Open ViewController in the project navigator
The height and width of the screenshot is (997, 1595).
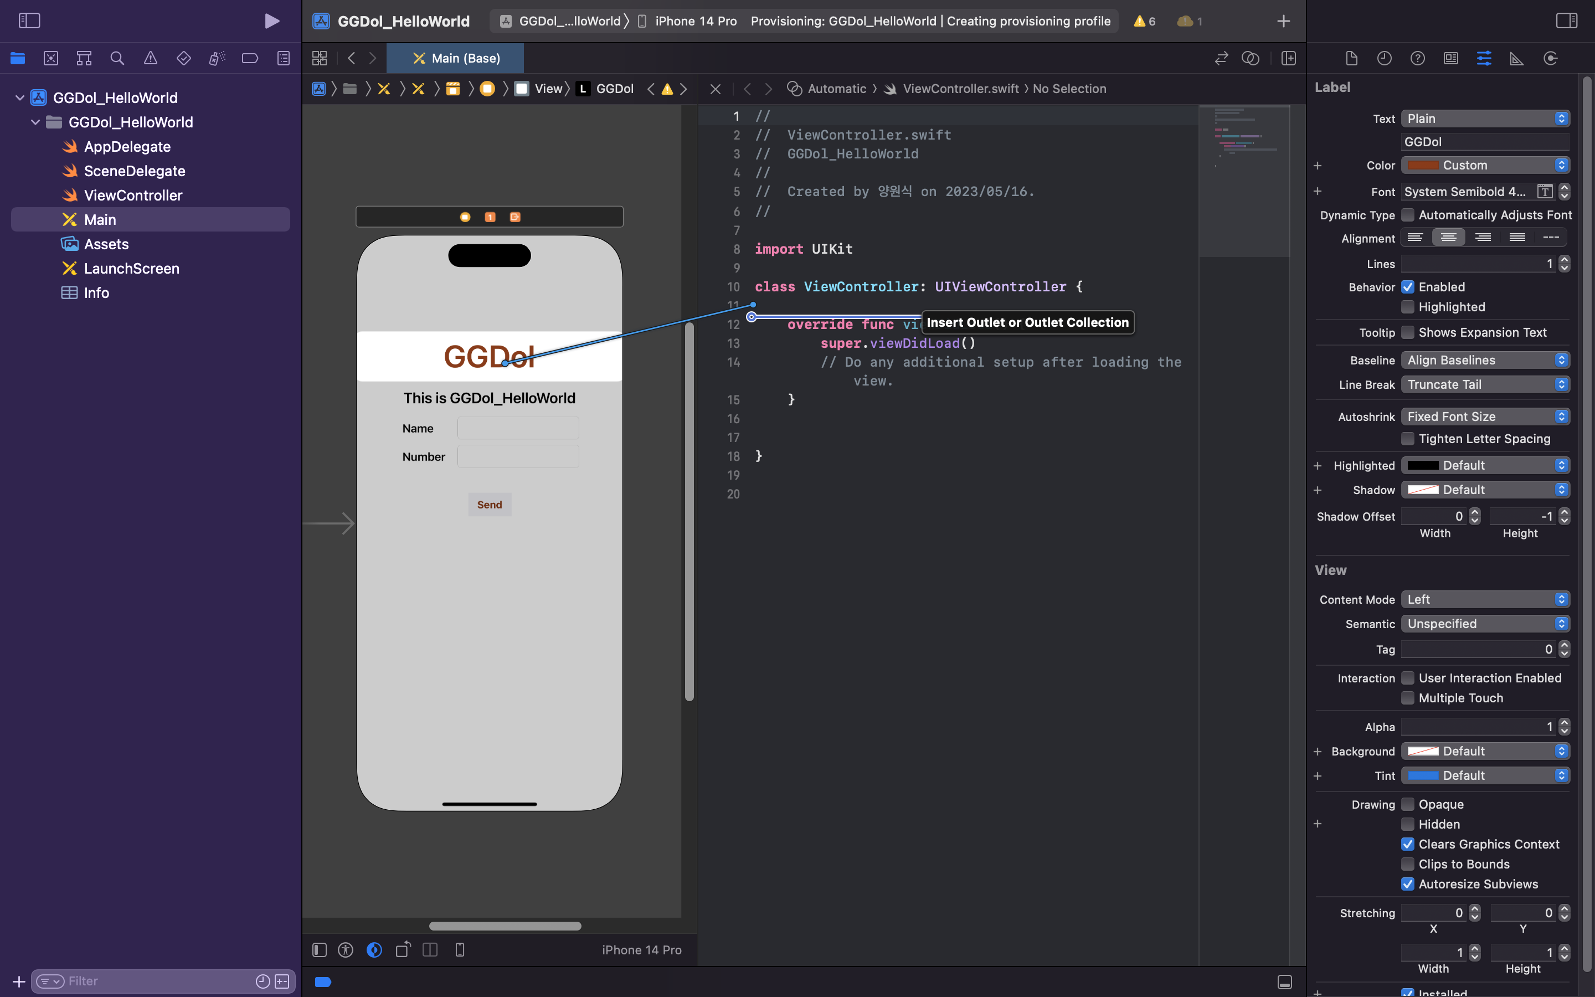pos(132,195)
